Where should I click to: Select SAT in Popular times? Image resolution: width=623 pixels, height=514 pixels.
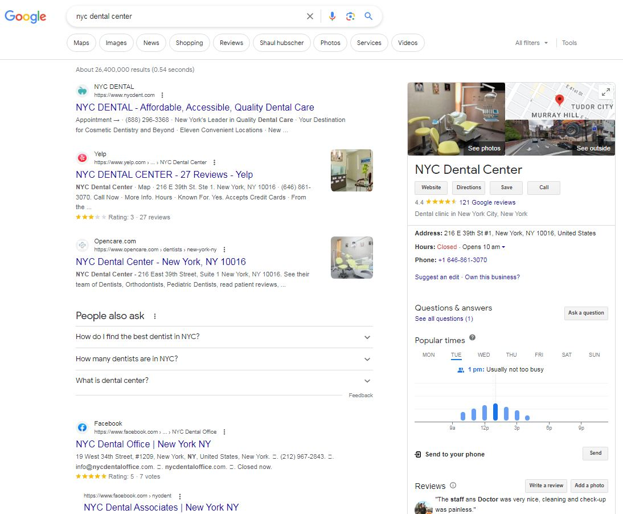tap(567, 354)
